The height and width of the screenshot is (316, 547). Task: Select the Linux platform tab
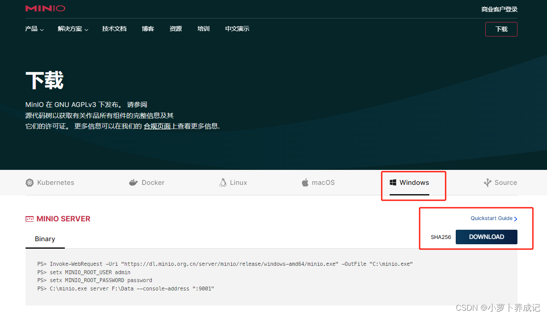coord(233,183)
